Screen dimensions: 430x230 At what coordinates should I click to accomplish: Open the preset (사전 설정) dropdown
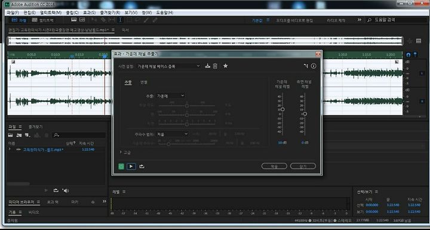point(168,66)
